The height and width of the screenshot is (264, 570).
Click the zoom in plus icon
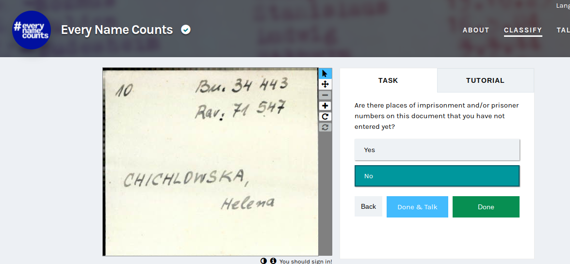pos(325,106)
